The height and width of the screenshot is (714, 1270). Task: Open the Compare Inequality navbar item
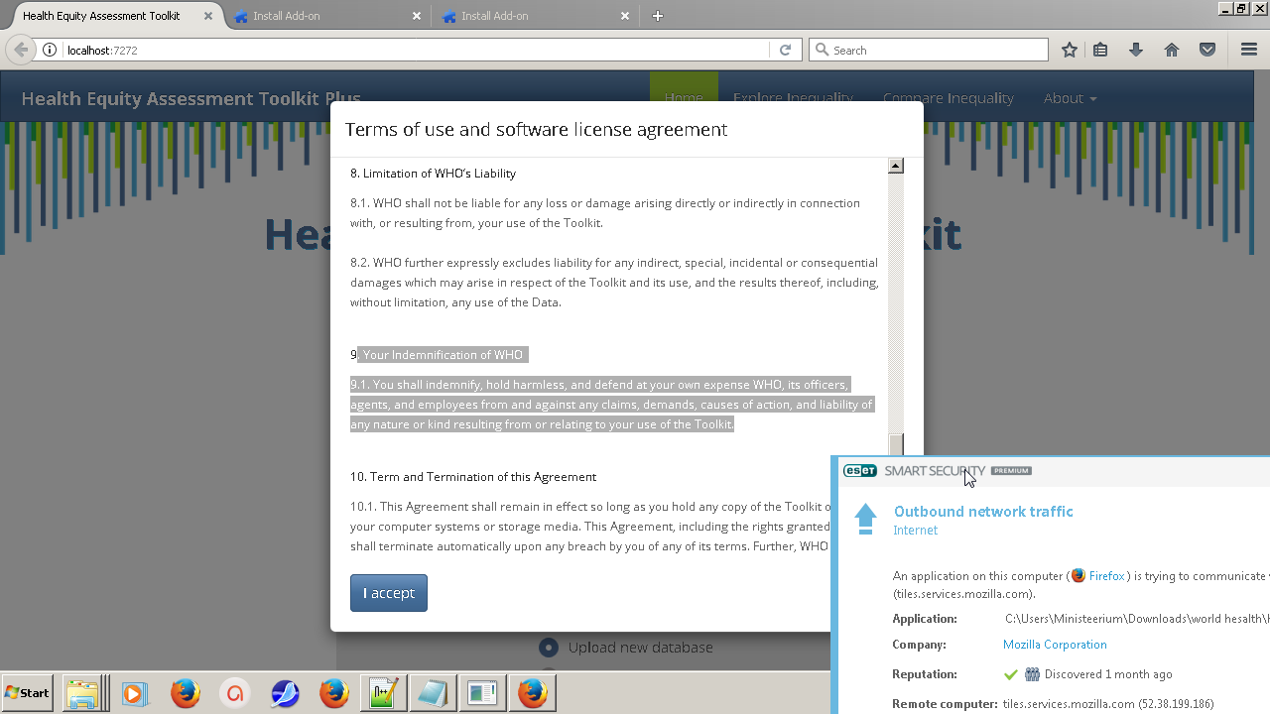pyautogui.click(x=948, y=98)
